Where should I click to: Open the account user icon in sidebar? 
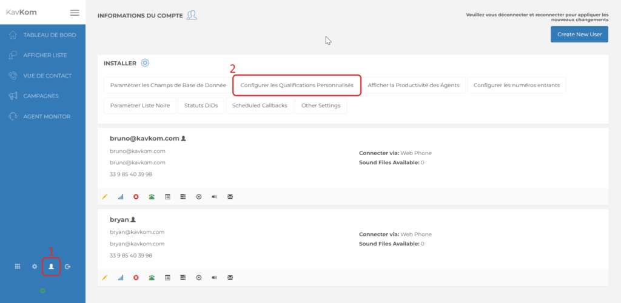tap(52, 266)
